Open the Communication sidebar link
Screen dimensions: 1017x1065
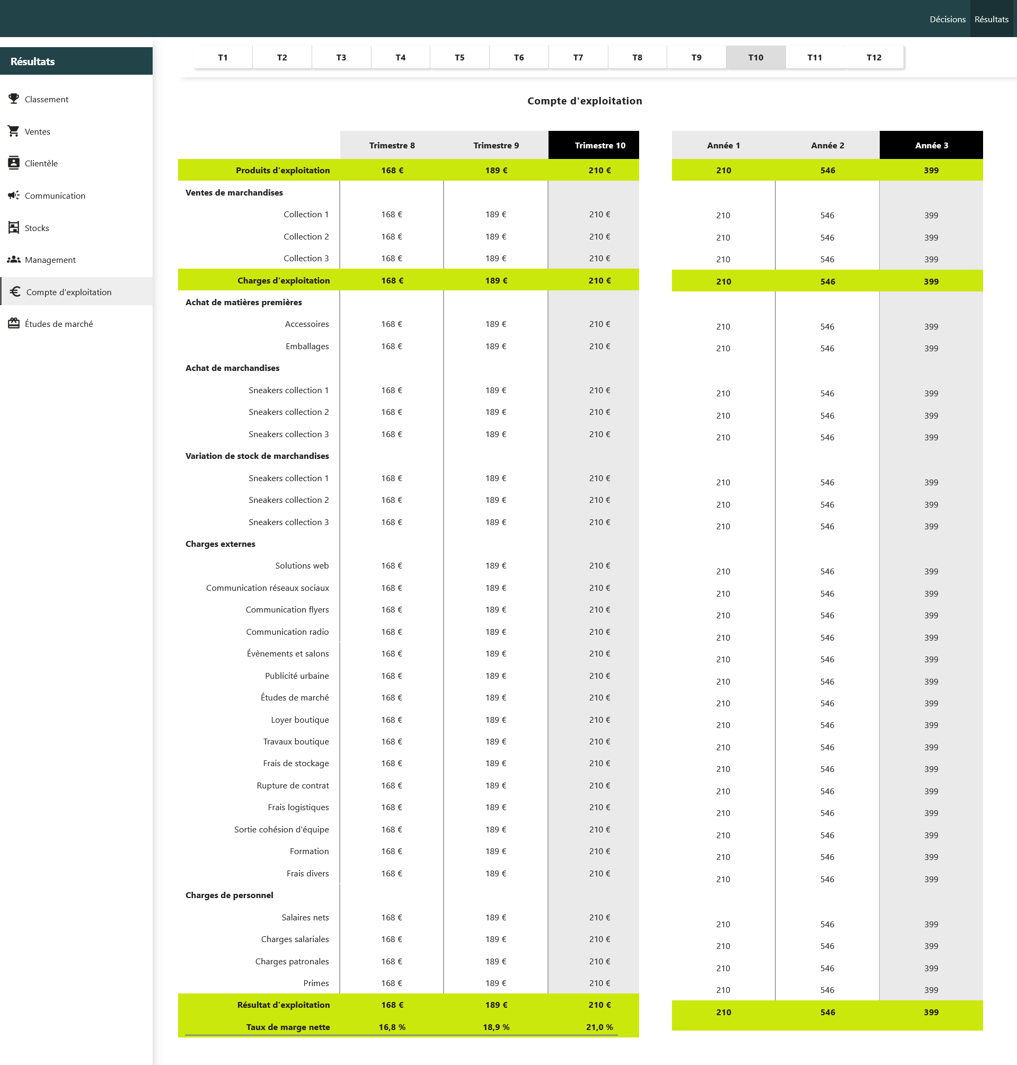coord(55,196)
